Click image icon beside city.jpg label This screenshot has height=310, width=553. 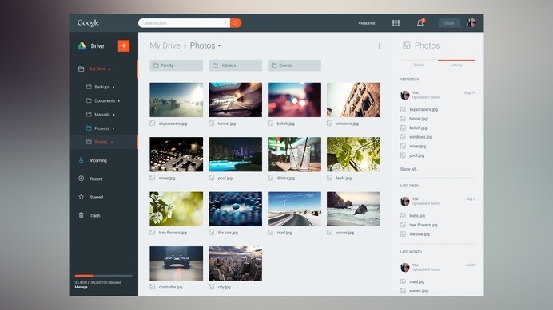pos(211,287)
